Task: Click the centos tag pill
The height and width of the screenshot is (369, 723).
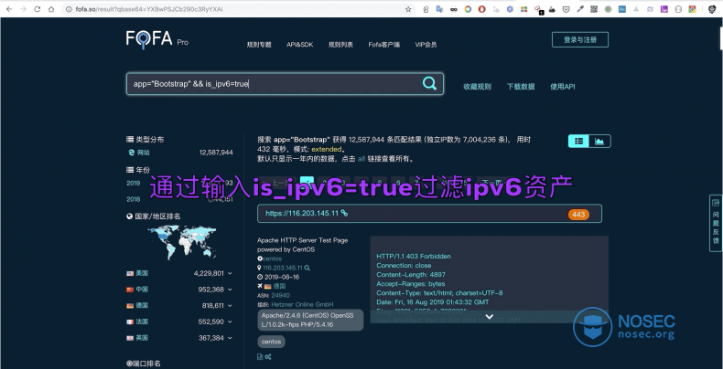Action: coord(271,342)
